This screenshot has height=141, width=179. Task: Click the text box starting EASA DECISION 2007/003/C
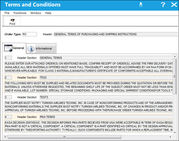point(89,126)
